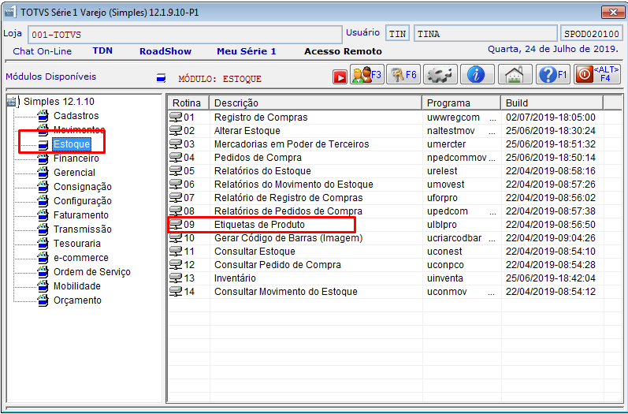
Task: Sort by the Rotina column header
Action: pyautogui.click(x=188, y=103)
